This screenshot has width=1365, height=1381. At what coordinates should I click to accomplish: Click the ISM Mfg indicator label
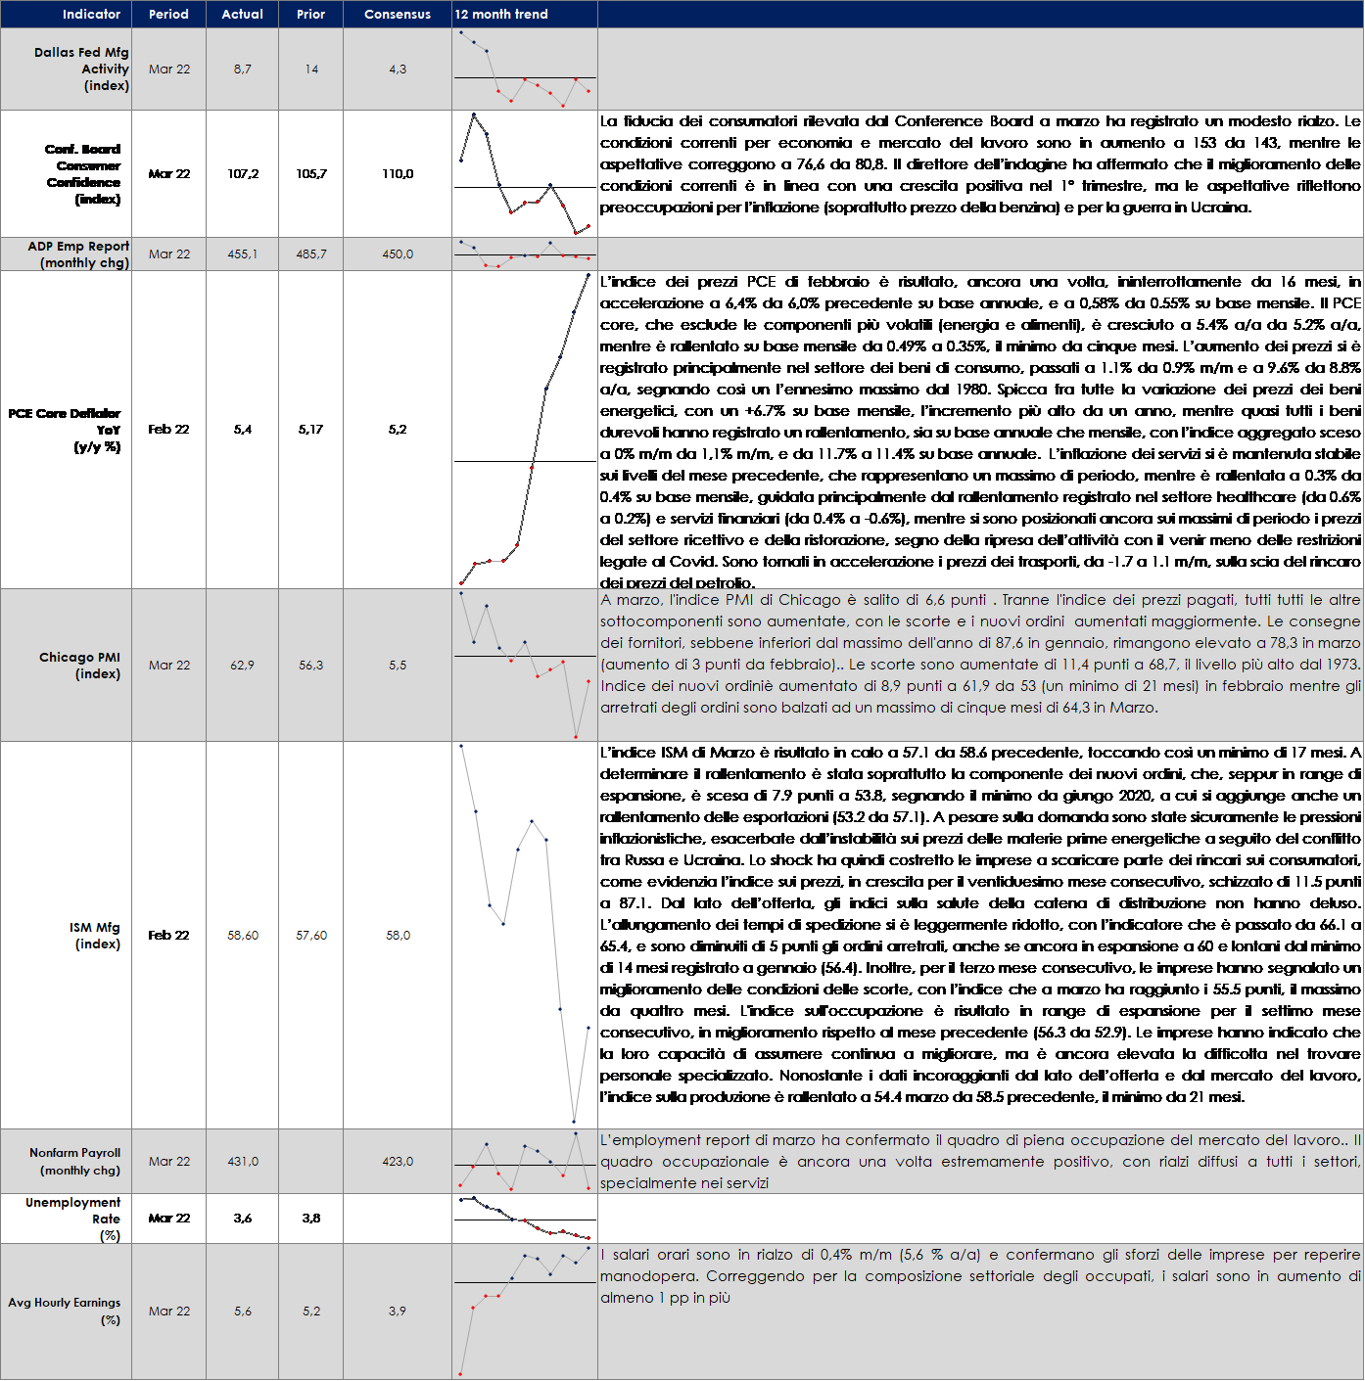pos(95,936)
